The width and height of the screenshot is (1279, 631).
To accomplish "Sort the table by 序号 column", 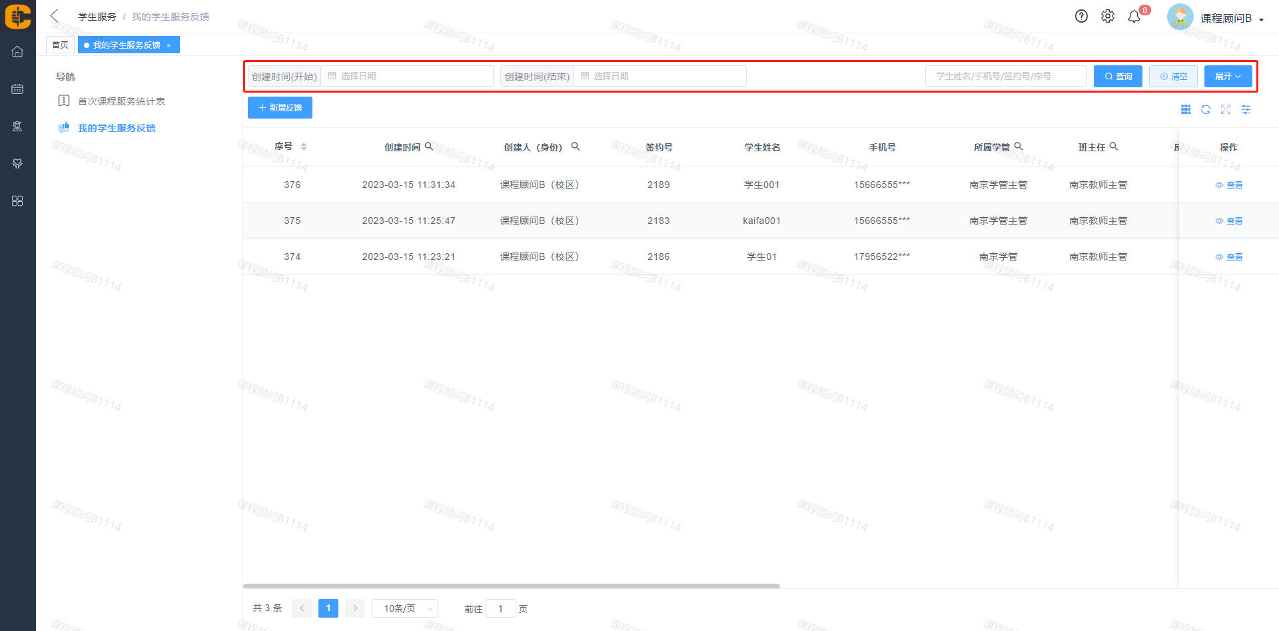I will point(304,147).
